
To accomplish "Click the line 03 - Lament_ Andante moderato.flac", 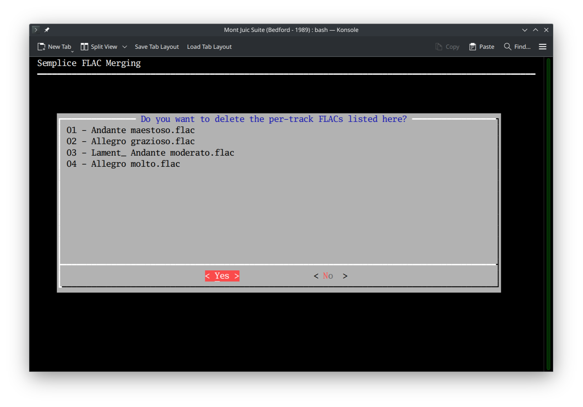I will (x=150, y=152).
